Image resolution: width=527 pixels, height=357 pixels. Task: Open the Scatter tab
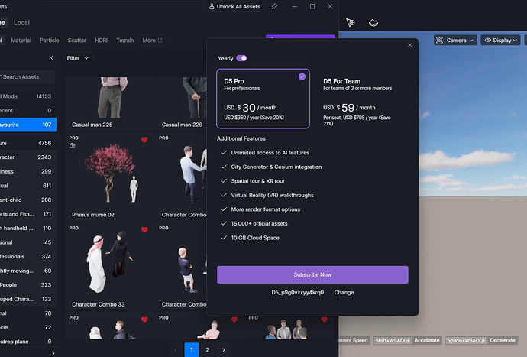click(77, 41)
